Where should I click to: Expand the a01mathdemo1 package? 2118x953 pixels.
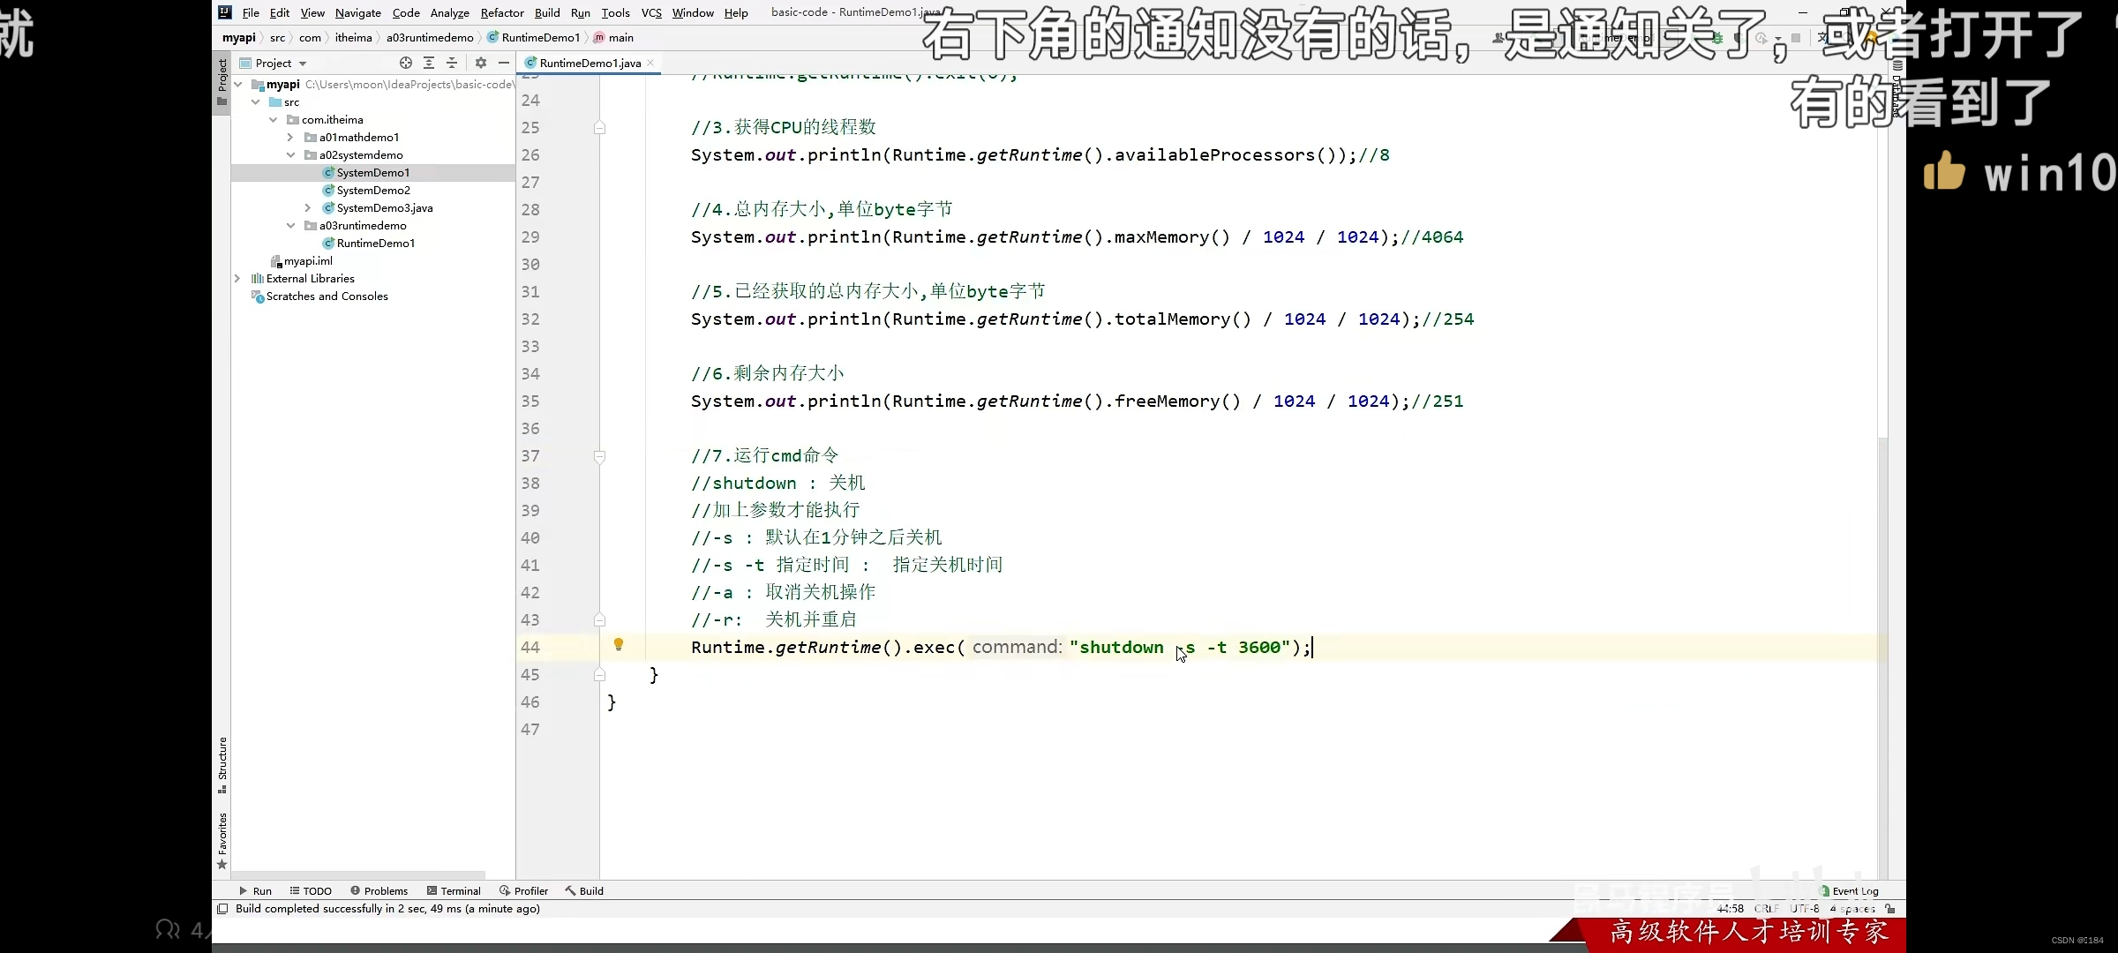[290, 138]
